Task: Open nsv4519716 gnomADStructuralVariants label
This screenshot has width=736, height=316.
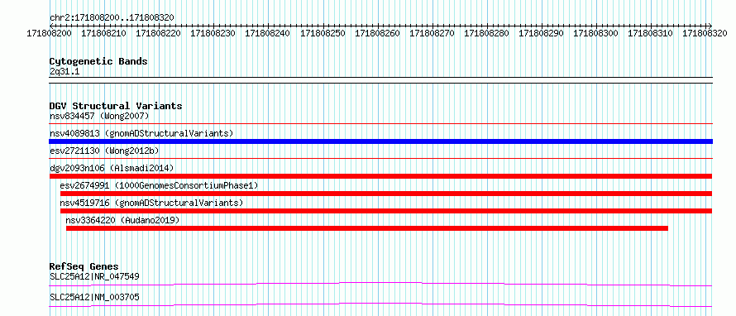Action: coord(151,203)
